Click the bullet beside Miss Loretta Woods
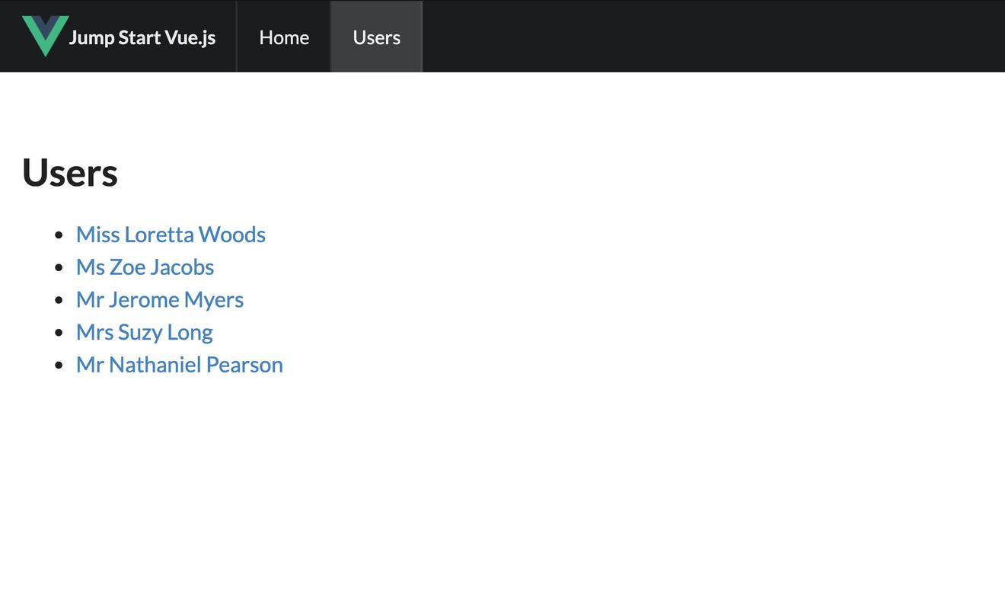 (59, 235)
